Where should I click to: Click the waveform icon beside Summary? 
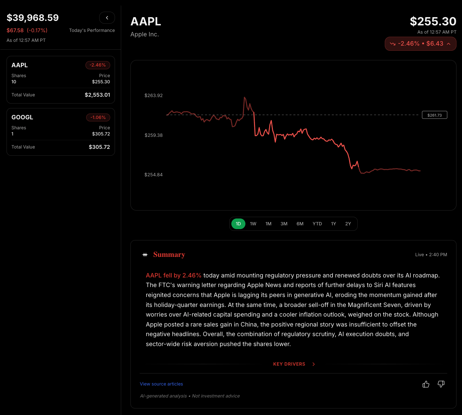145,254
